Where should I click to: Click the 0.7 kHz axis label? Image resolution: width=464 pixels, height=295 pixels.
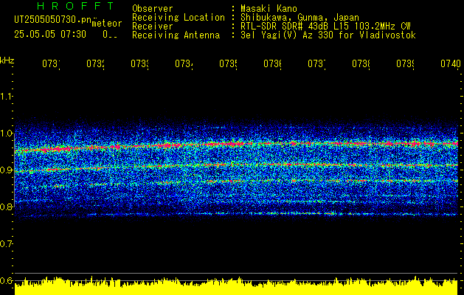[x=6, y=243]
